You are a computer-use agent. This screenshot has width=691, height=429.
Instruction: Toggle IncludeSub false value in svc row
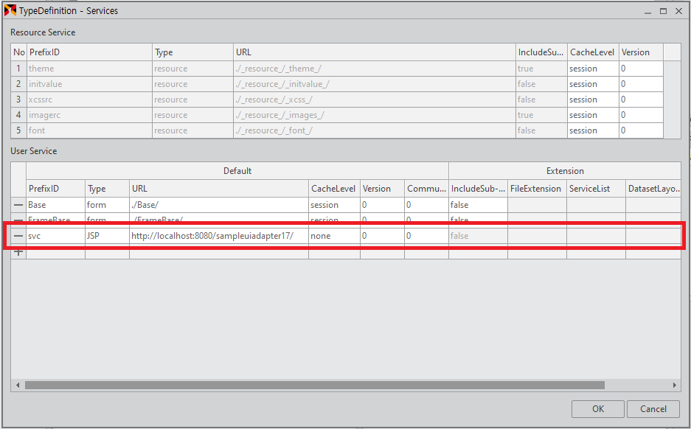click(x=477, y=236)
